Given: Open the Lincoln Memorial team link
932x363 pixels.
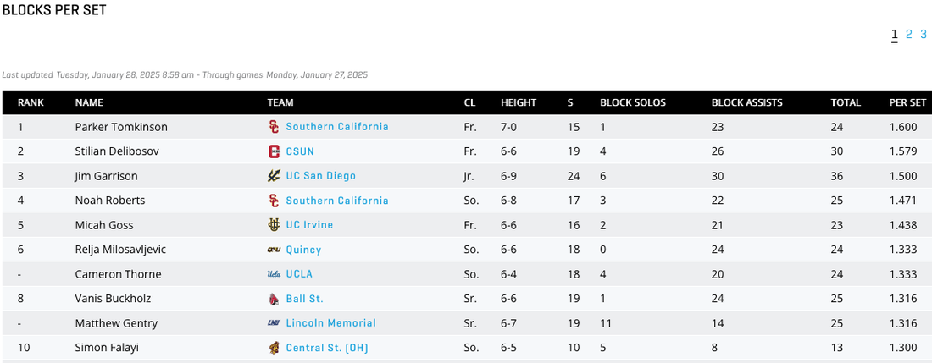Looking at the screenshot, I should point(330,323).
